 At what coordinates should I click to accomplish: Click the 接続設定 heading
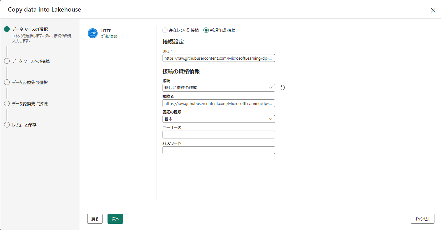[173, 42]
